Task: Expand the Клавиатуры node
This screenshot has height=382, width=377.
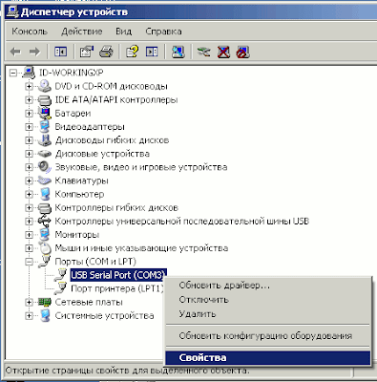Action: pos(29,180)
